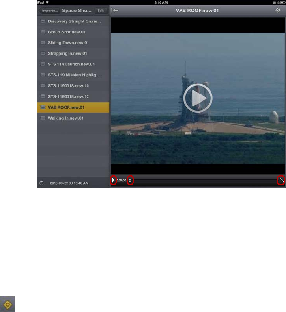Tap the clip icon beside STS 114 Launch
This screenshot has height=312, width=286.
43,64
